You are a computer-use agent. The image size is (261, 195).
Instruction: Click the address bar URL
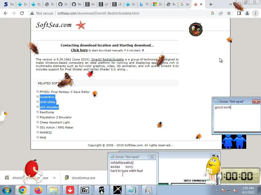[98, 13]
